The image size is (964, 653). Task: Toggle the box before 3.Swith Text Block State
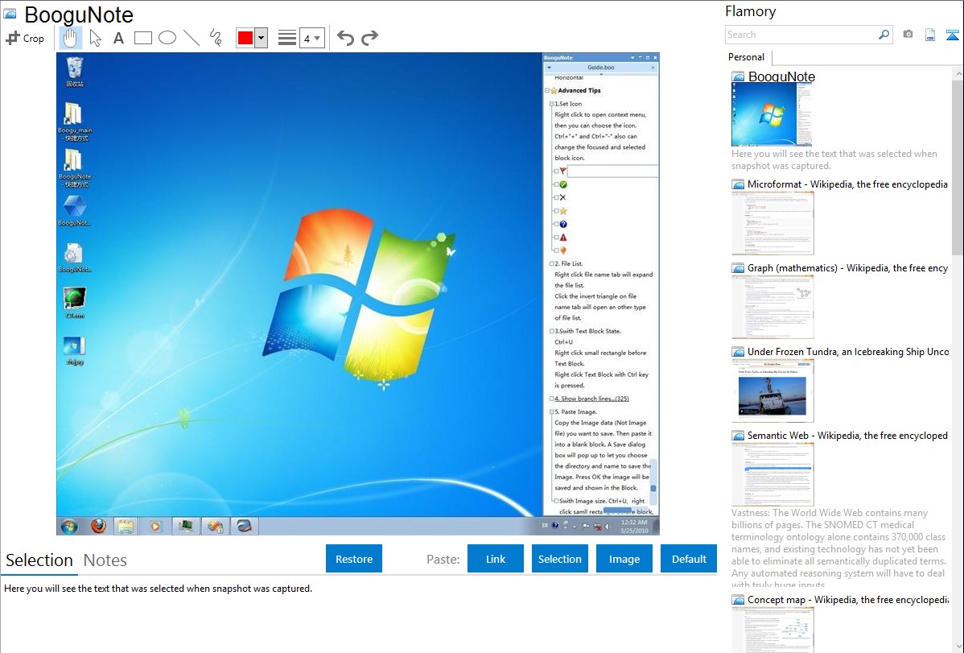coord(551,331)
